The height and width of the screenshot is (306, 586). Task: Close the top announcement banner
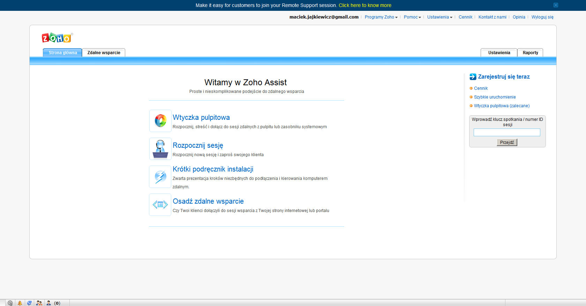point(556,5)
